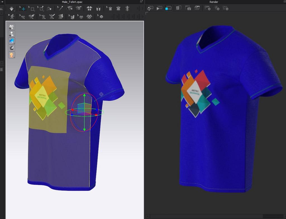The width and height of the screenshot is (286, 219).
Task: Select the Select/Move tool with cyan cross
Action: click(22, 9)
